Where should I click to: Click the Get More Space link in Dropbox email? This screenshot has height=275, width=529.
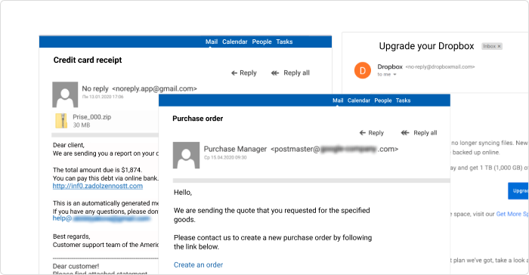[x=512, y=214]
